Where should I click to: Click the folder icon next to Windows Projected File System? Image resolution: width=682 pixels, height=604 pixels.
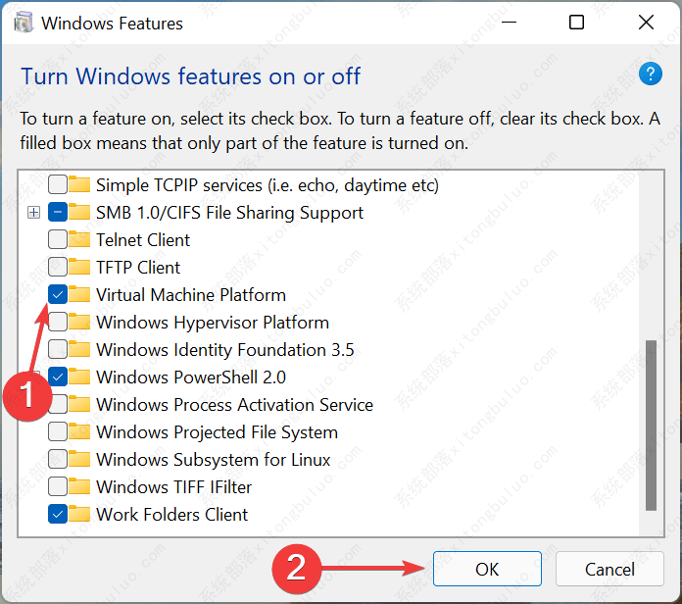80,432
